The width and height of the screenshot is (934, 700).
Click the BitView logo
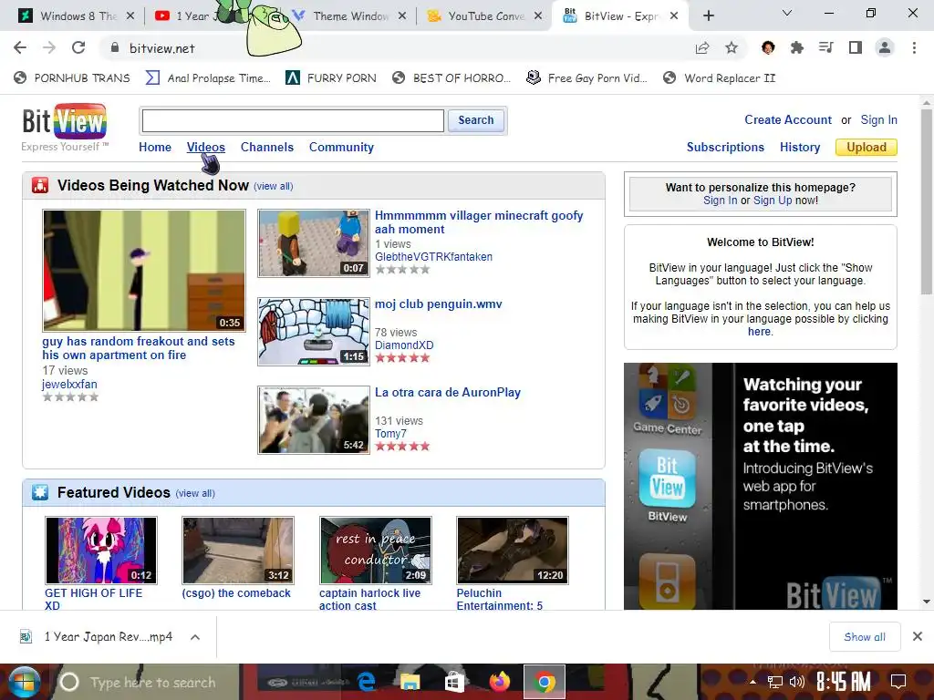point(65,121)
